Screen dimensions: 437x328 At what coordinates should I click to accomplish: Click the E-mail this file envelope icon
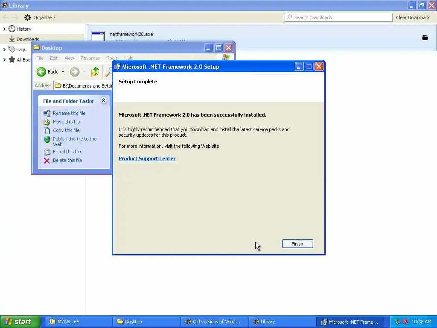[47, 152]
